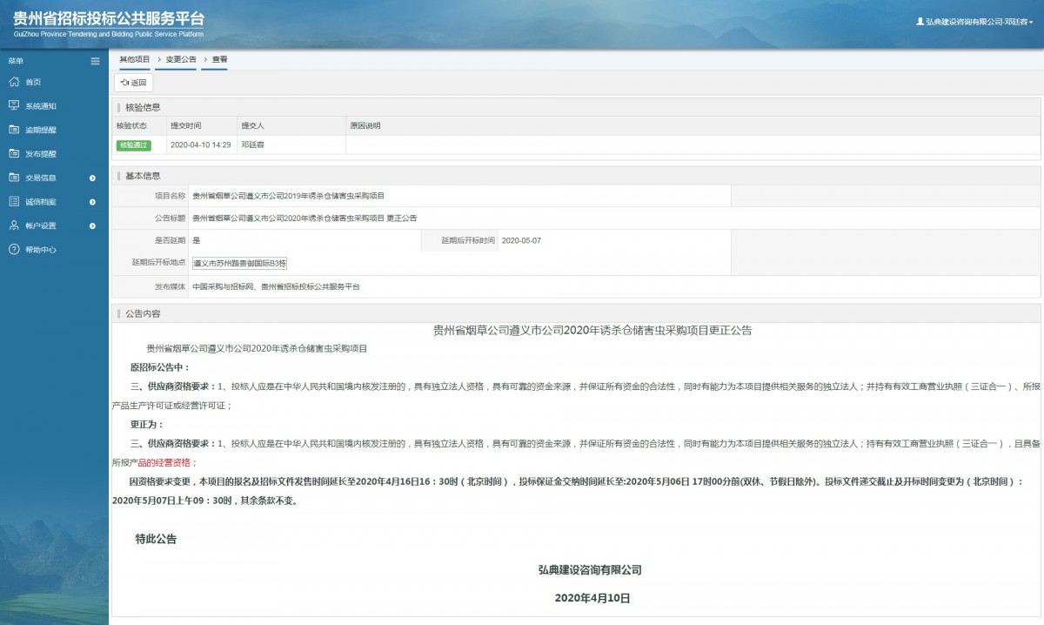
Task: Select the 查看 breadcrumb tab
Action: pyautogui.click(x=219, y=59)
